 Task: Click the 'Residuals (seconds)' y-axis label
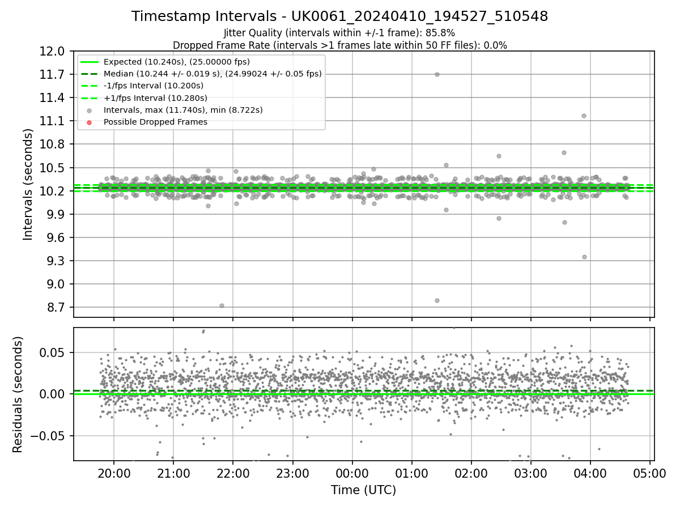(x=18, y=394)
